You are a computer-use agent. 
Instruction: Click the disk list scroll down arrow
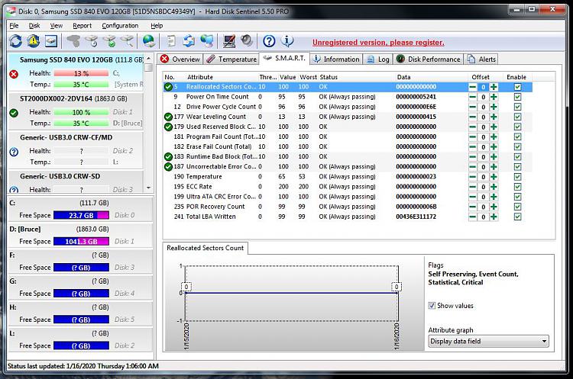tap(148, 188)
